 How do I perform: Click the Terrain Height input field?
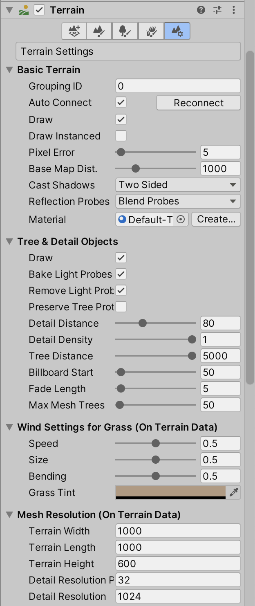178,564
